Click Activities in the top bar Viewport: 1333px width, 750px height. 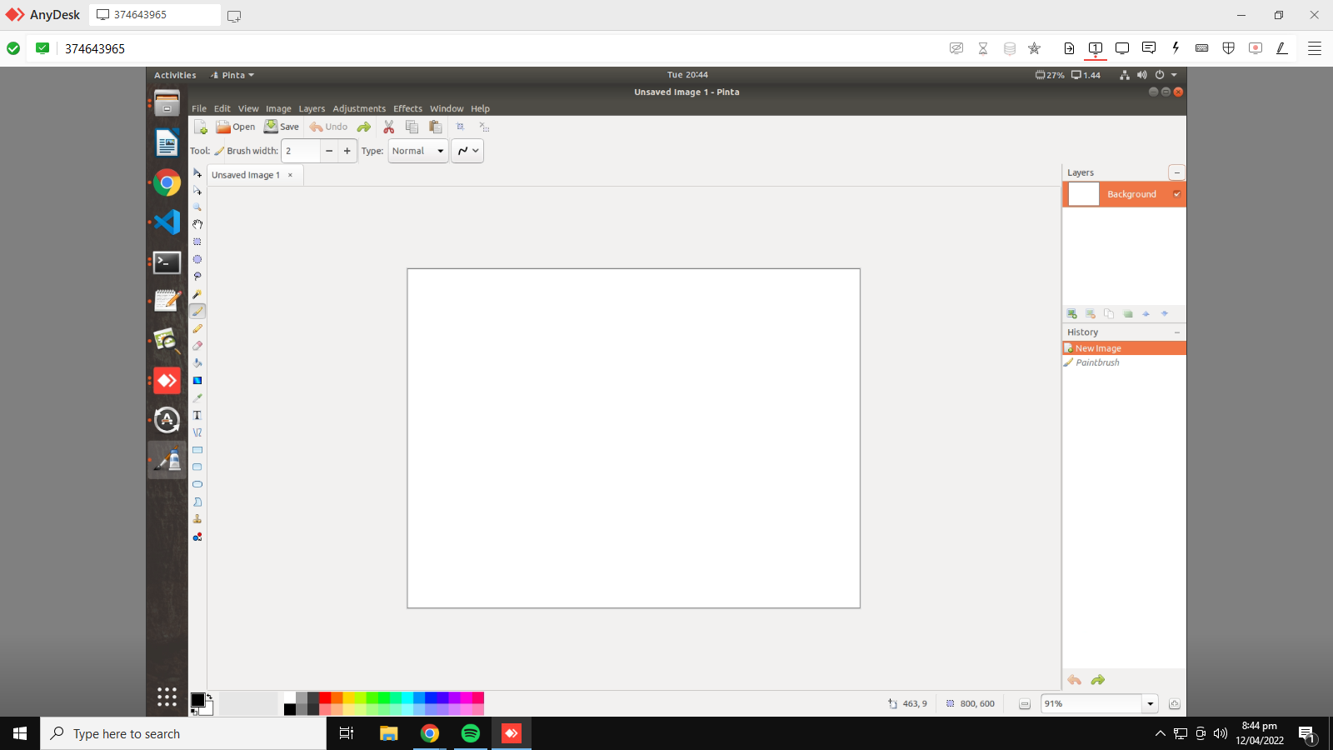[x=175, y=75]
